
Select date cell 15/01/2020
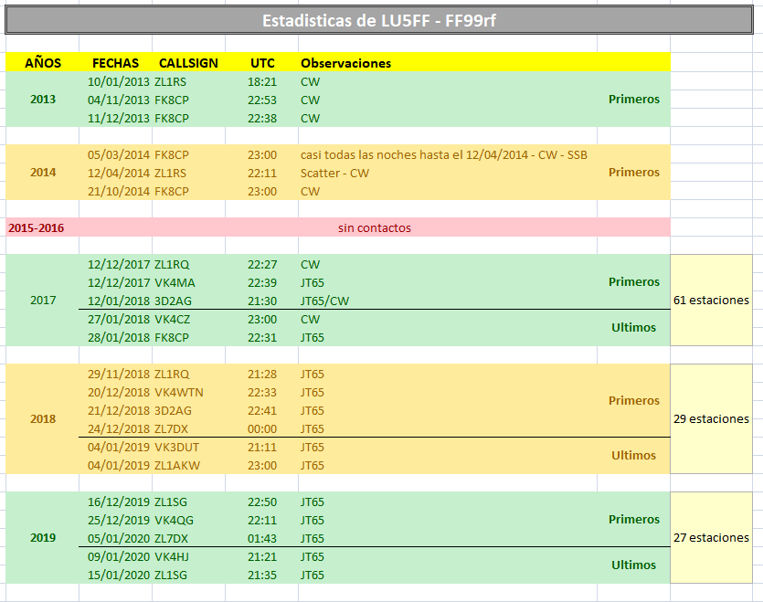click(x=118, y=575)
